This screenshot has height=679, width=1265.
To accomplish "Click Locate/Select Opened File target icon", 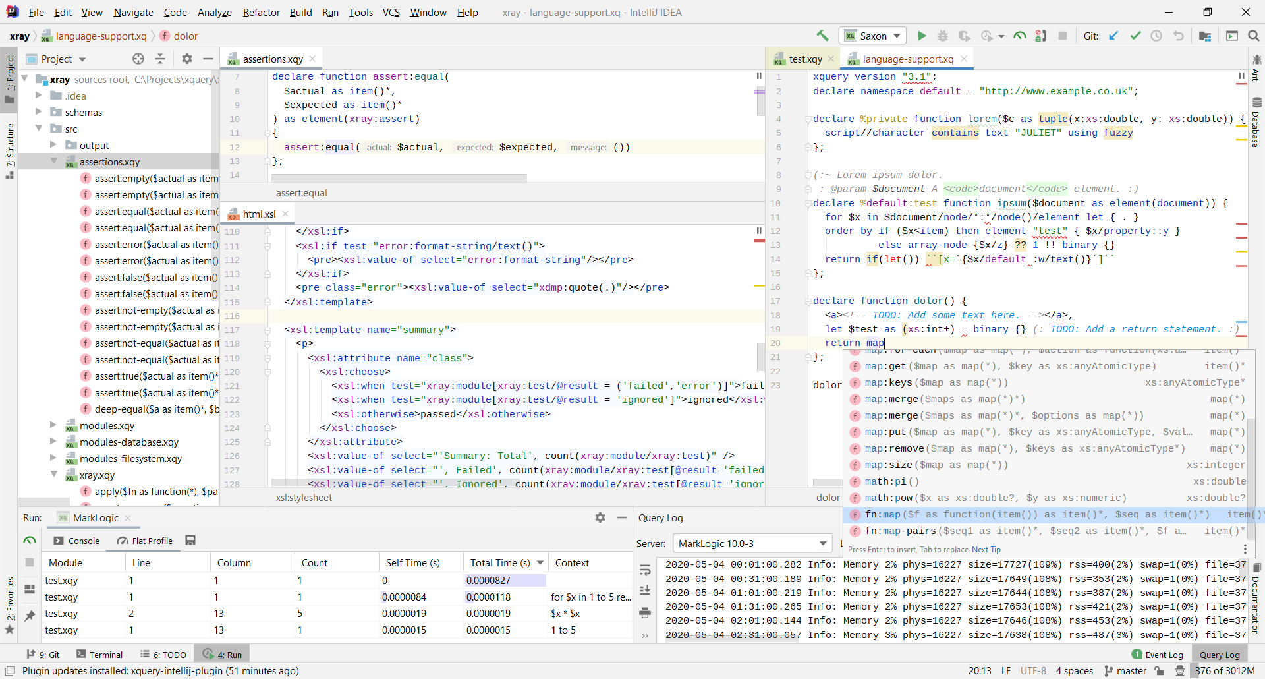I will tap(138, 59).
